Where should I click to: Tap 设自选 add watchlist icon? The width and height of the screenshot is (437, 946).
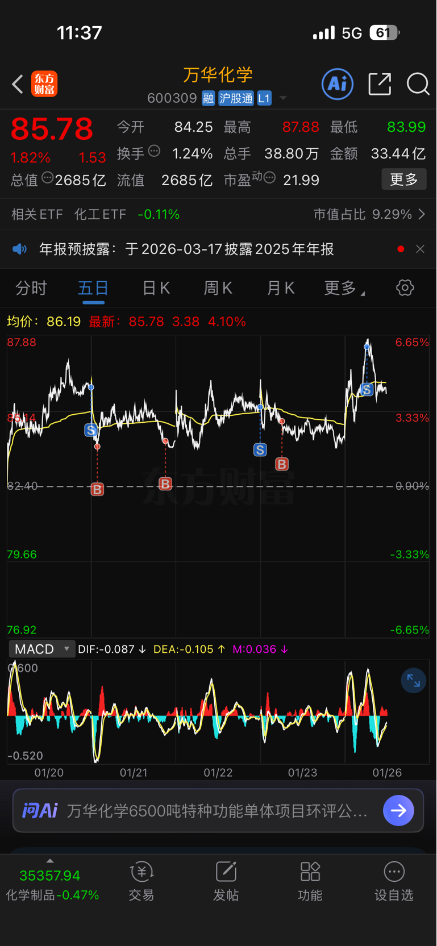(x=394, y=882)
